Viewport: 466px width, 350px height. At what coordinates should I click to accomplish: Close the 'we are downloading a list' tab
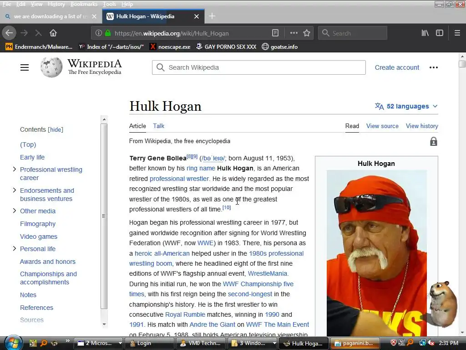tap(94, 16)
